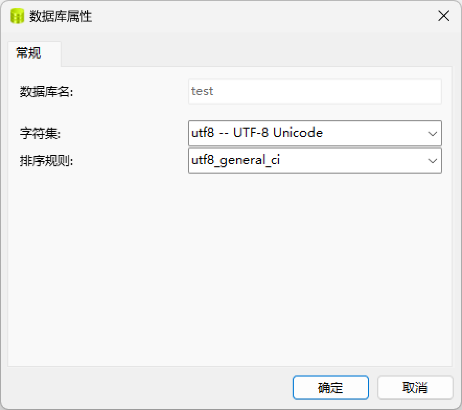Click the 数据库属性 title text
This screenshot has width=462, height=410.
(x=61, y=16)
